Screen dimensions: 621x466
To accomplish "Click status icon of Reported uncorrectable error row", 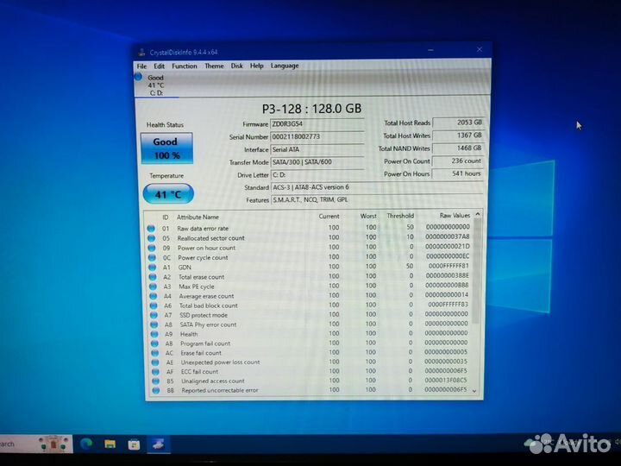I will (x=156, y=390).
